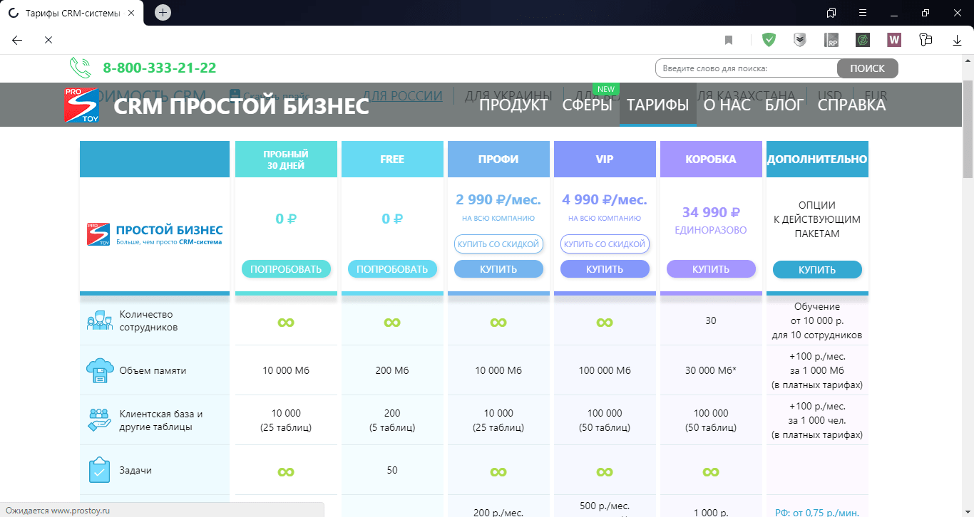
Task: Click the КОРОБКА column header
Action: tap(711, 159)
